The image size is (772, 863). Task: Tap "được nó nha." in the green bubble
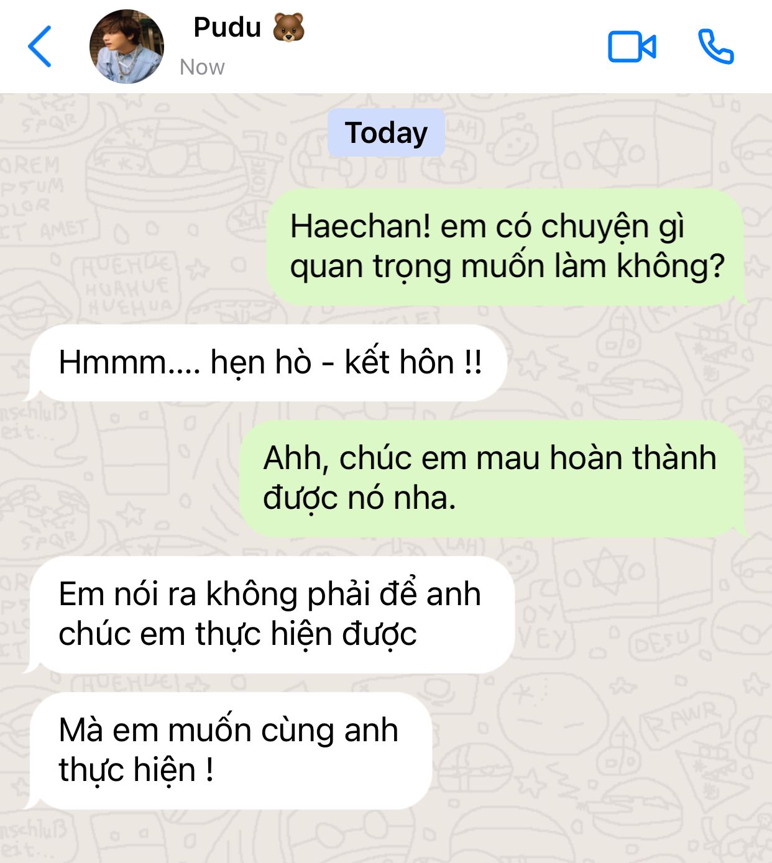tap(359, 498)
